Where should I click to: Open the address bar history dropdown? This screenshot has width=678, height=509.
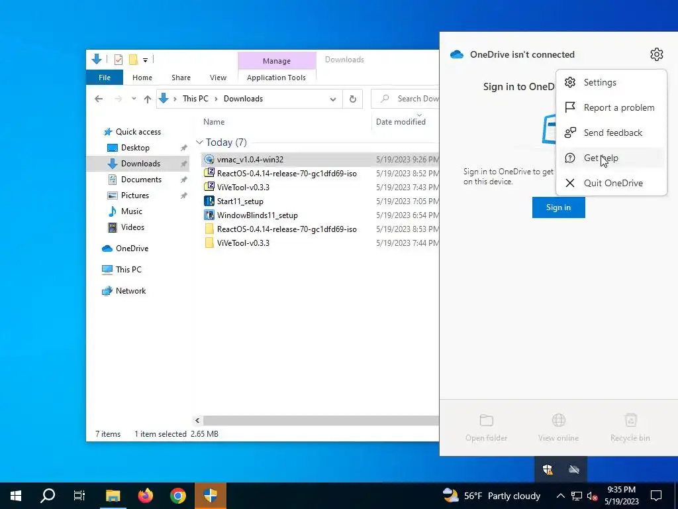pos(332,99)
